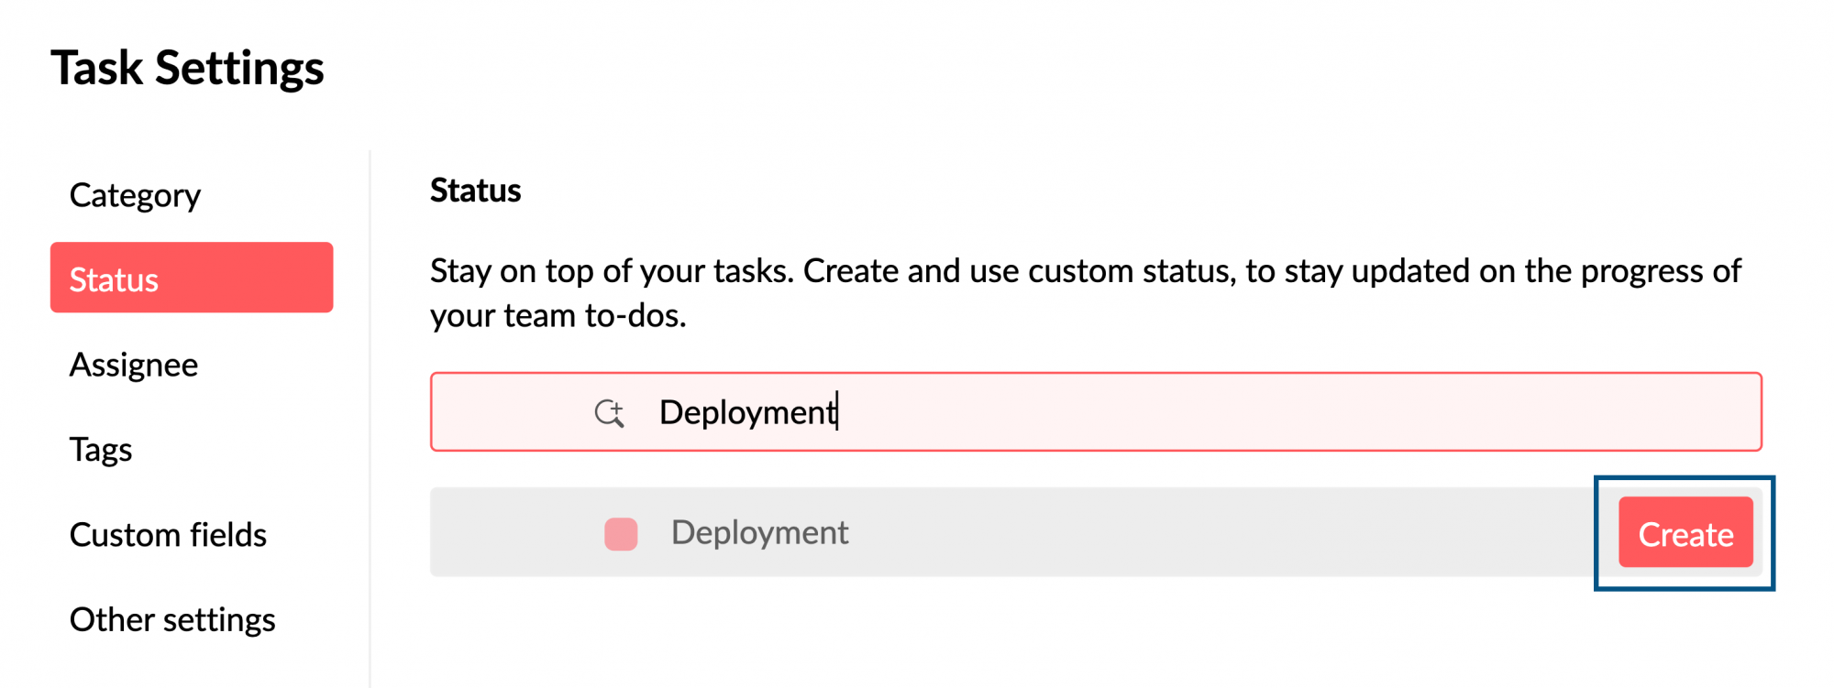Place the cursor after the word Deployment
The image size is (1834, 688).
[839, 412]
